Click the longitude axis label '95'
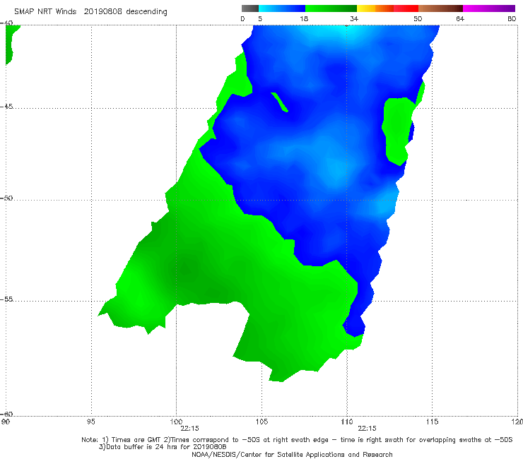The height and width of the screenshot is (459, 523). 90,422
